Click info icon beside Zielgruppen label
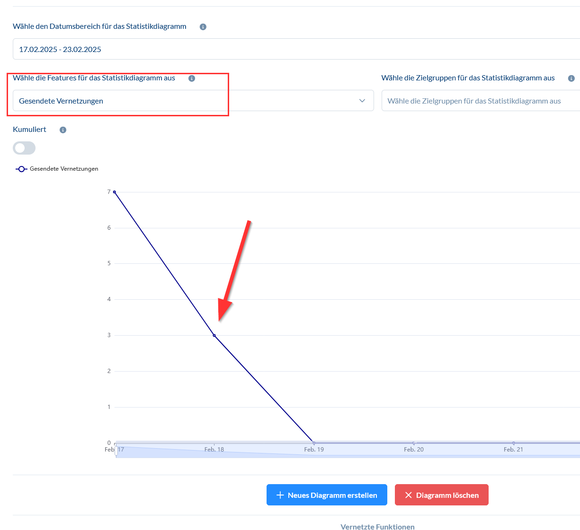 [571, 78]
